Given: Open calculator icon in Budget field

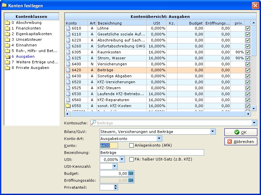Looking at the screenshot, I should click(131, 173).
